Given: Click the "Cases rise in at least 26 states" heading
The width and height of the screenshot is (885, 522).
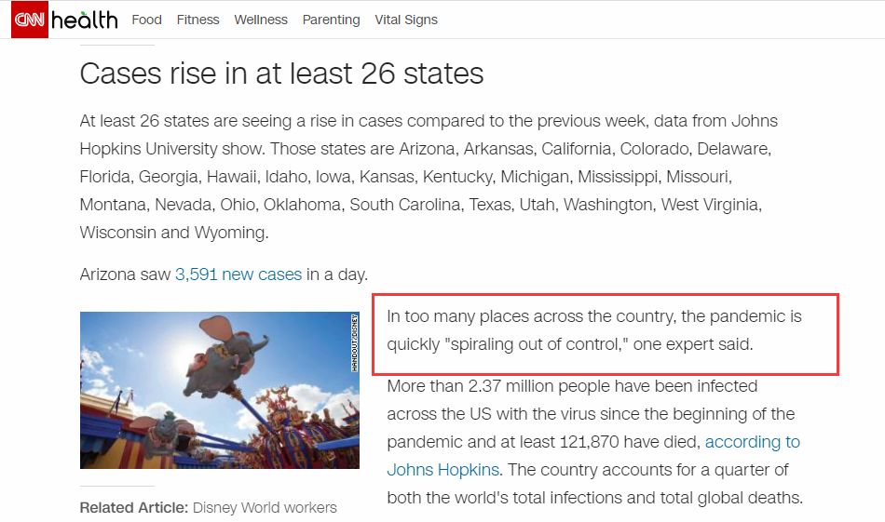Looking at the screenshot, I should coord(281,74).
